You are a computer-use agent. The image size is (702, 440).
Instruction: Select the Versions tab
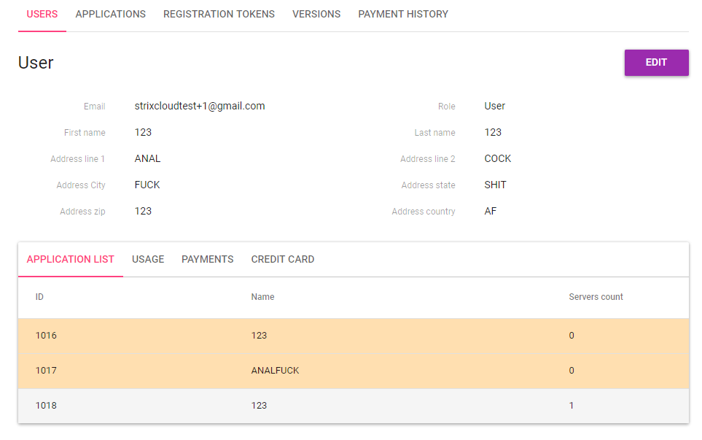(x=316, y=15)
